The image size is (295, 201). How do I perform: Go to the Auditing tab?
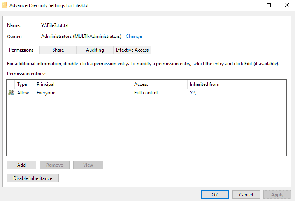[95, 50]
